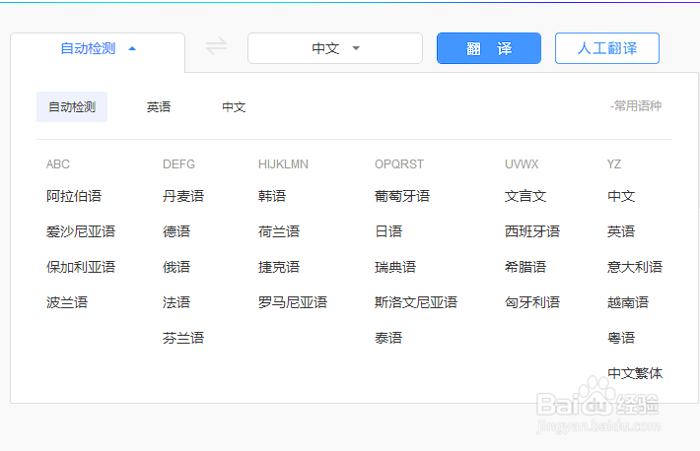Screen dimensions: 700x451
Task: Pick 韩语 from the HIJKLMN column
Action: (272, 196)
